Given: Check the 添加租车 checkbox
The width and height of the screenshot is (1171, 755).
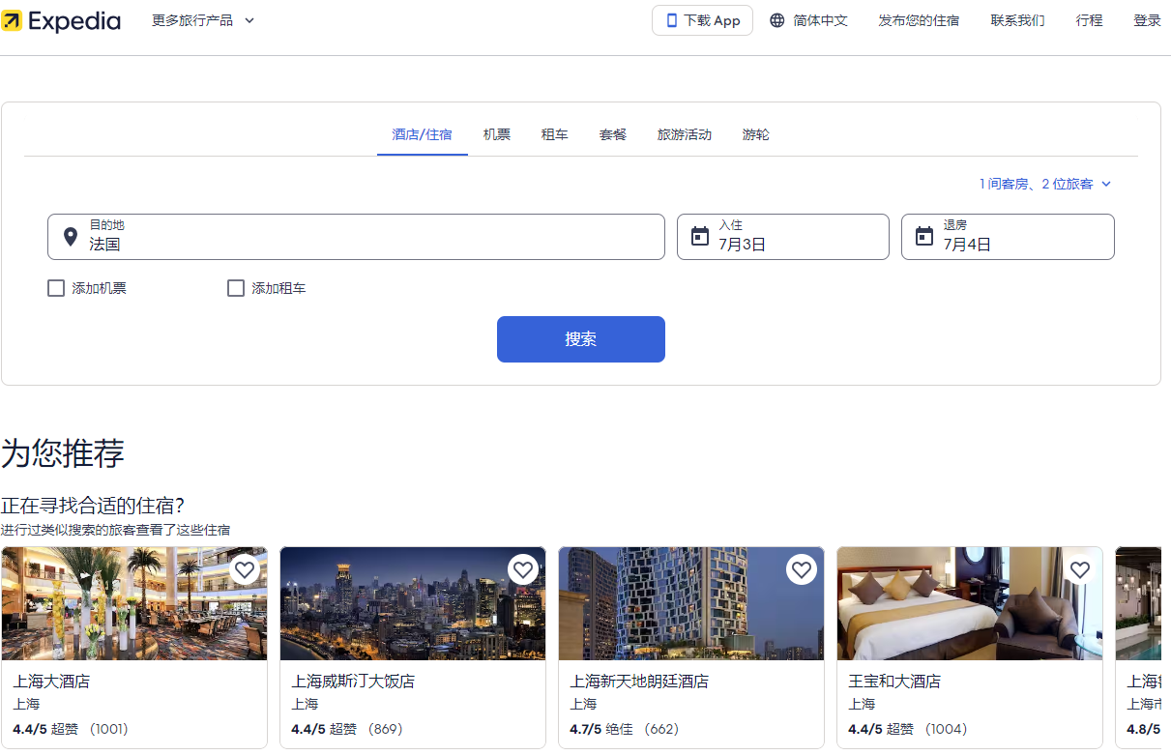Looking at the screenshot, I should (x=236, y=288).
